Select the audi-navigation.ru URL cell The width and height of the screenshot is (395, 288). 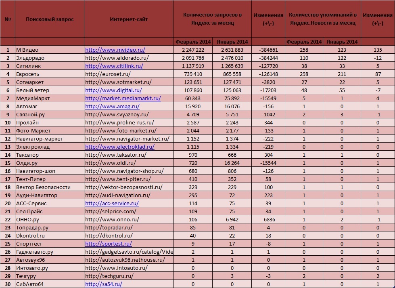coord(129,195)
